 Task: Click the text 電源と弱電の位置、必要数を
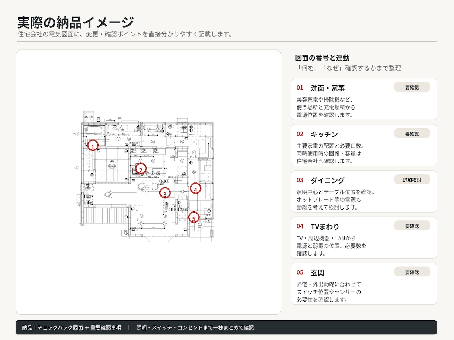(332, 246)
